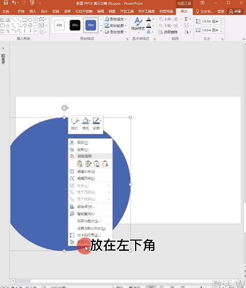Open Hyperlink (超链接) from the context menu
The height and width of the screenshot is (288, 246).
point(90,207)
